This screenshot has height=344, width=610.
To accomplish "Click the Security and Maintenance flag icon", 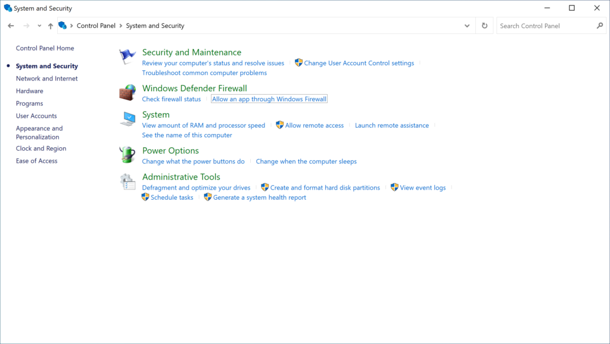I will 127,56.
